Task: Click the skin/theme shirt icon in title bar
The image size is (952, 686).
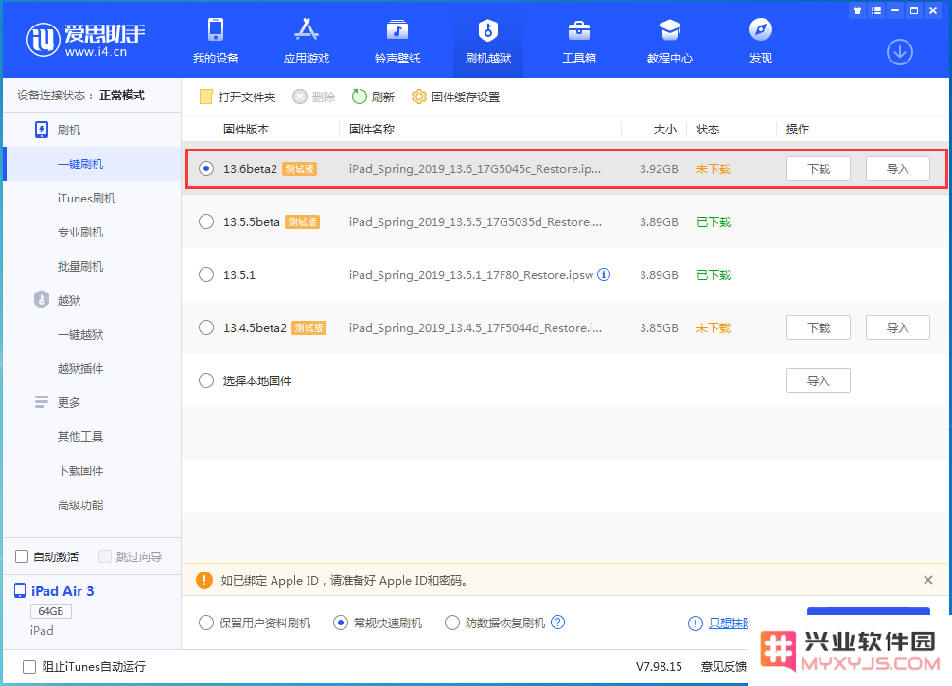Action: 857,10
